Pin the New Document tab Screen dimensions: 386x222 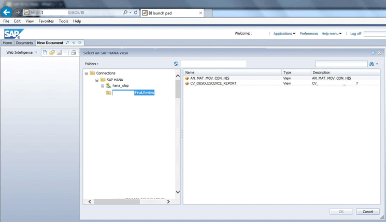(74, 43)
